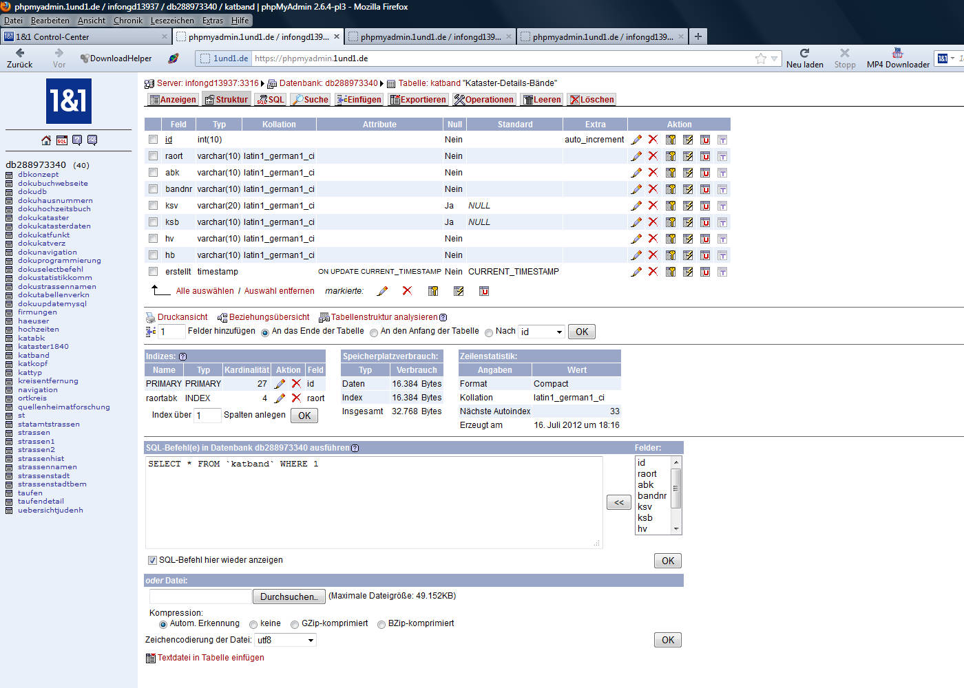Screen dimensions: 964x688
Task: Click the Durchsuchen... file browse button
Action: [289, 596]
